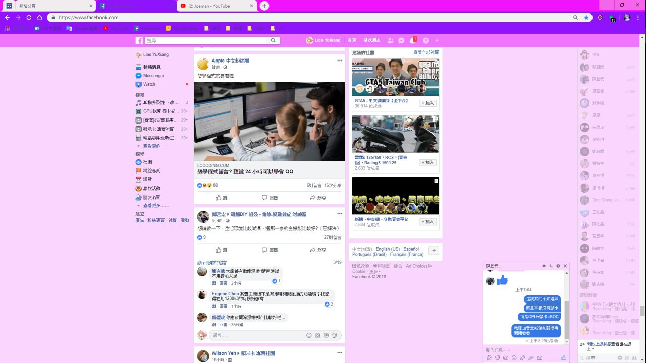Open 首頁 in Facebook header

[x=352, y=40]
